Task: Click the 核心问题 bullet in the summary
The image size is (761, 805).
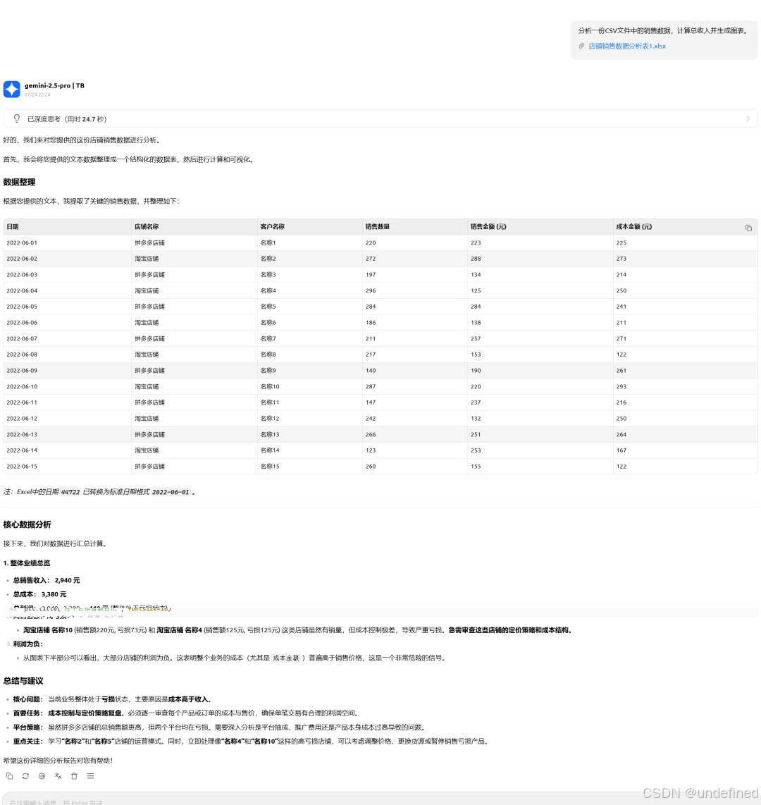Action: [x=112, y=699]
